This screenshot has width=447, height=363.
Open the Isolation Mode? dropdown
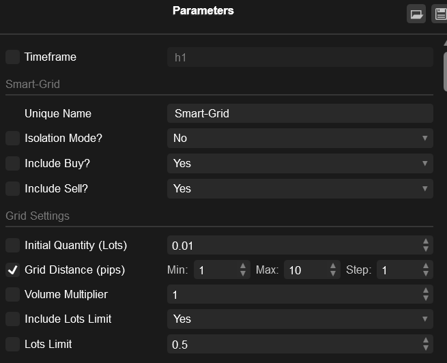(300, 139)
